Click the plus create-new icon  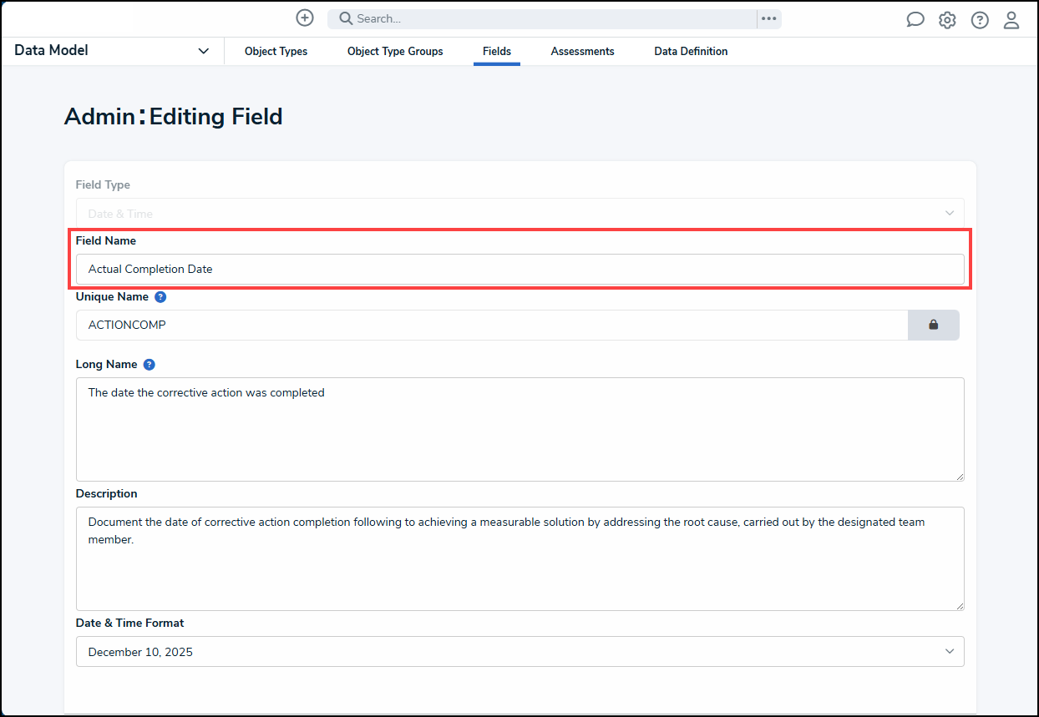pyautogui.click(x=305, y=18)
